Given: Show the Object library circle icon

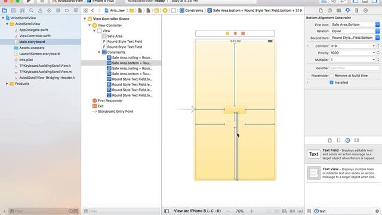Looking at the screenshot, I should click(x=347, y=140).
